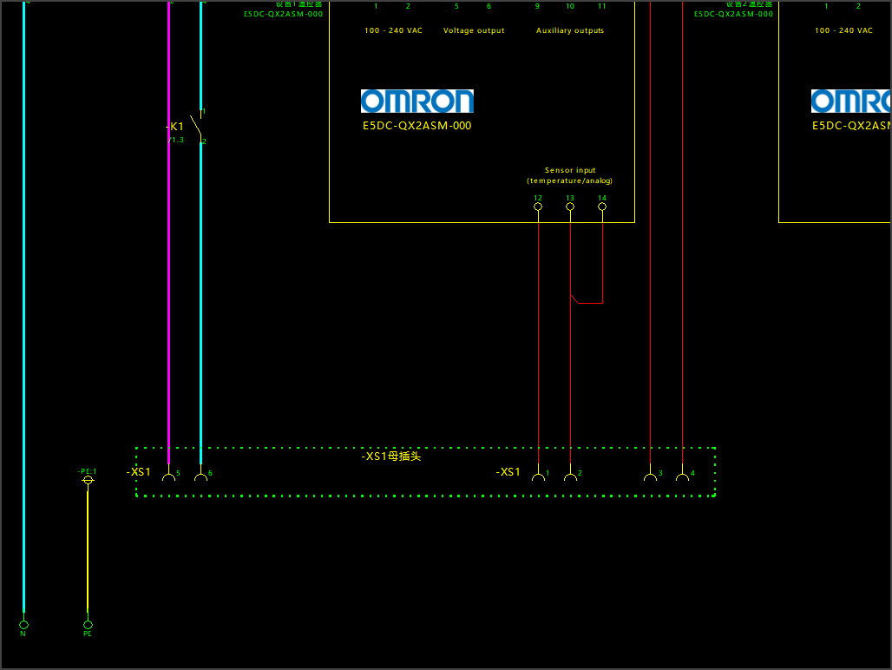Select XS1 connector pin 1 symbol
Image resolution: width=892 pixels, height=670 pixels.
[538, 474]
